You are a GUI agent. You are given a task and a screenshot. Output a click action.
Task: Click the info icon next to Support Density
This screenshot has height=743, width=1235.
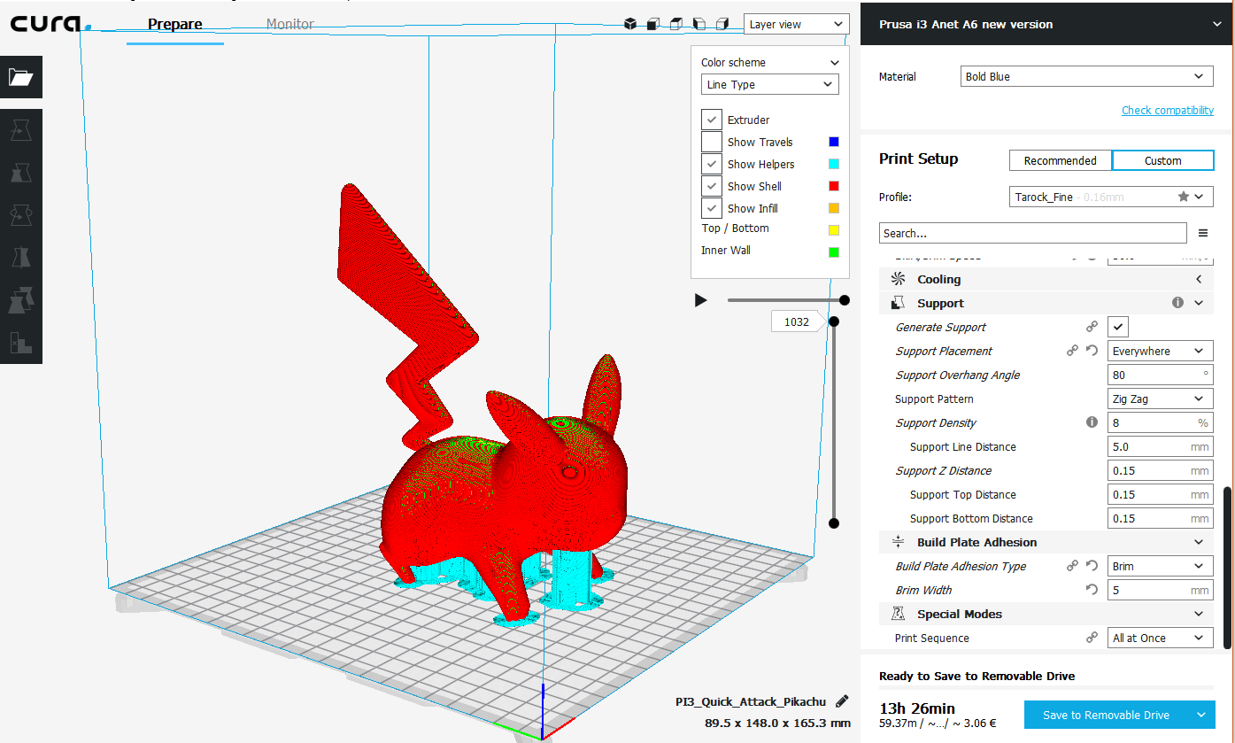(1092, 422)
